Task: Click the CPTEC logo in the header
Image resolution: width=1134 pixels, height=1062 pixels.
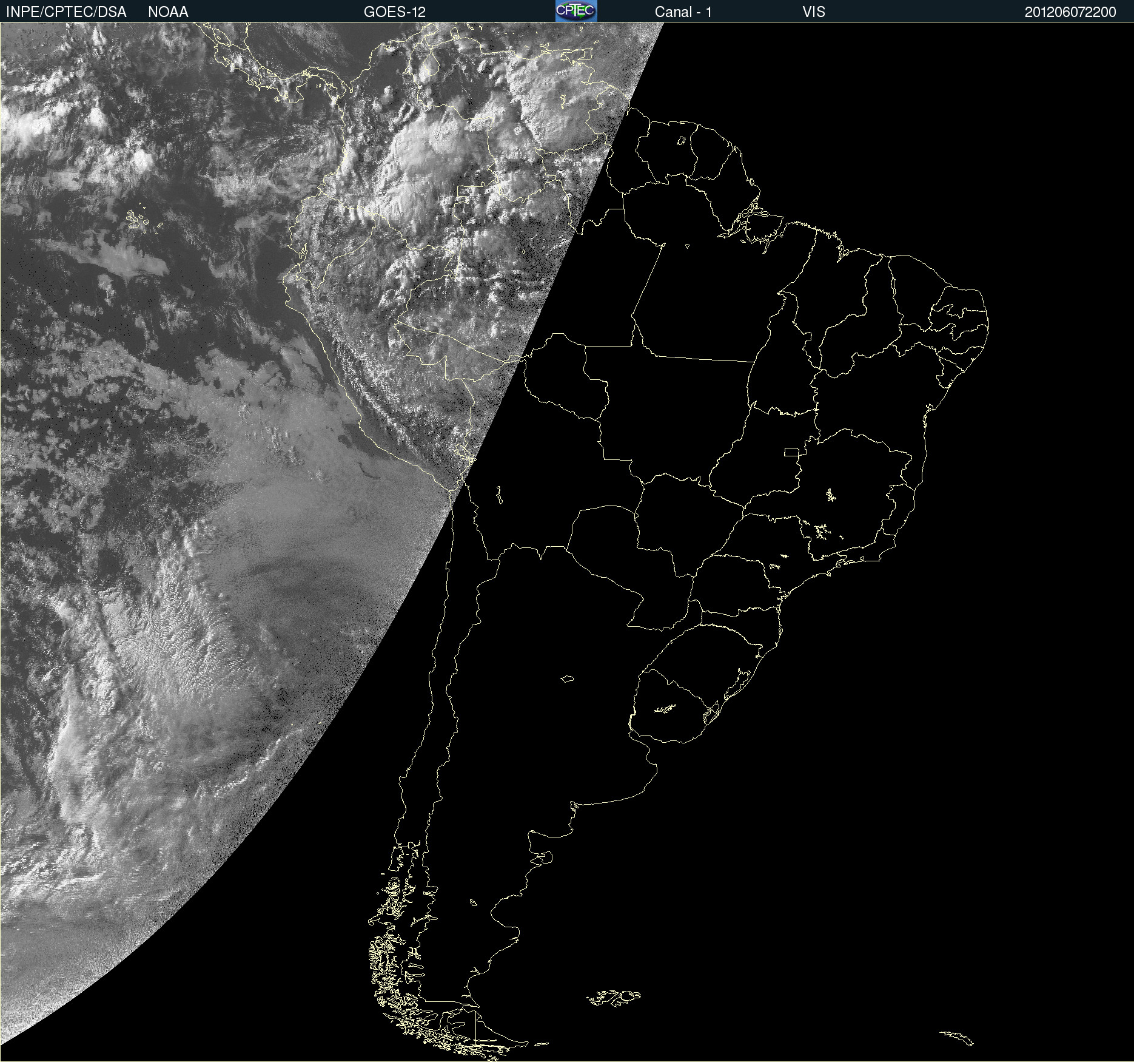Action: point(576,11)
